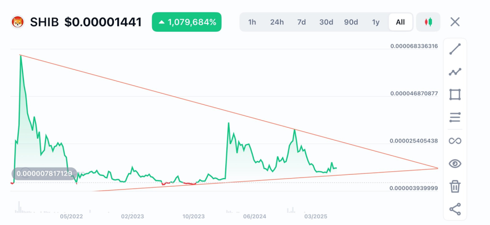The width and height of the screenshot is (490, 225).
Task: Click the 0.000007817129 price label
Action: click(x=44, y=173)
